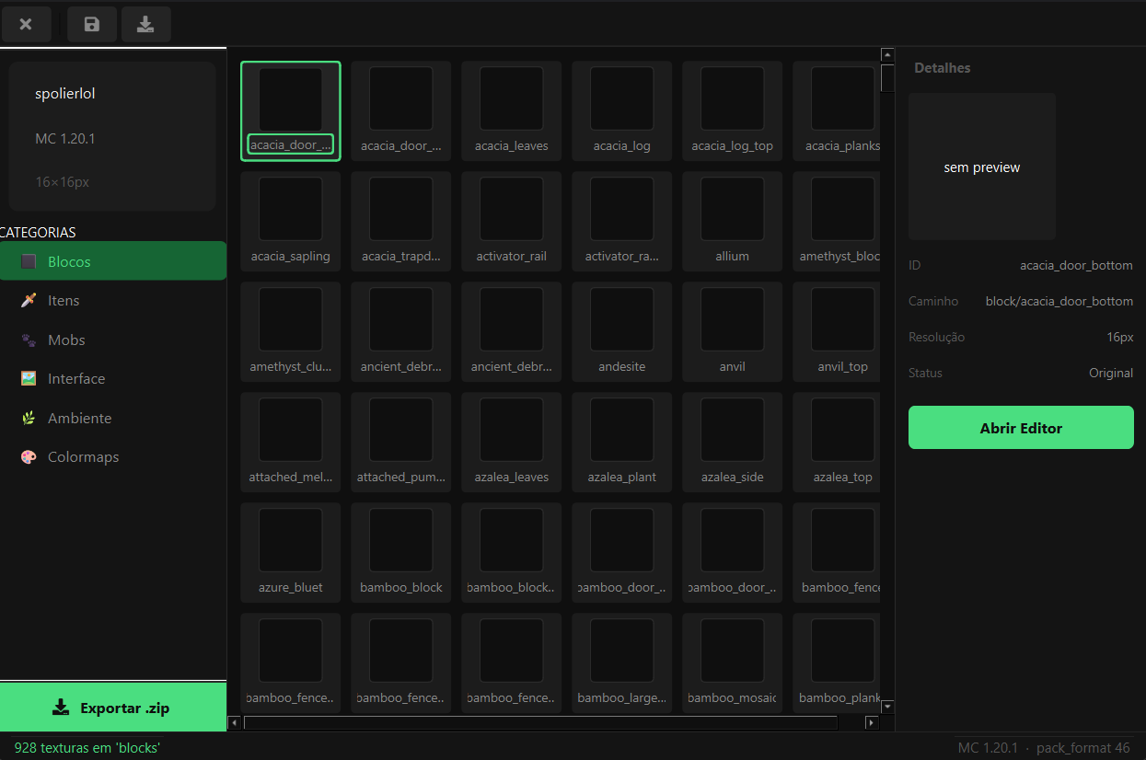Click the horizontal scroll right arrow
The width and height of the screenshot is (1146, 760).
pos(872,723)
